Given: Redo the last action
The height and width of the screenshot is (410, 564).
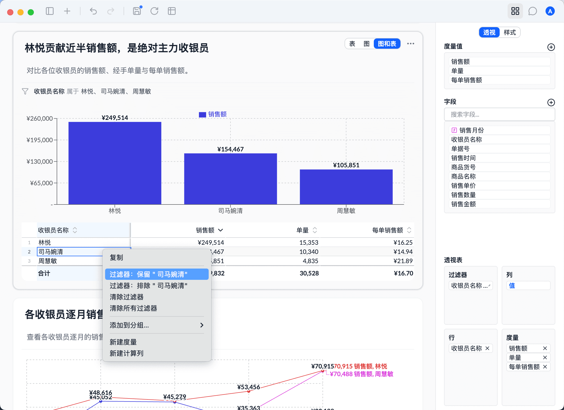Looking at the screenshot, I should (x=111, y=11).
